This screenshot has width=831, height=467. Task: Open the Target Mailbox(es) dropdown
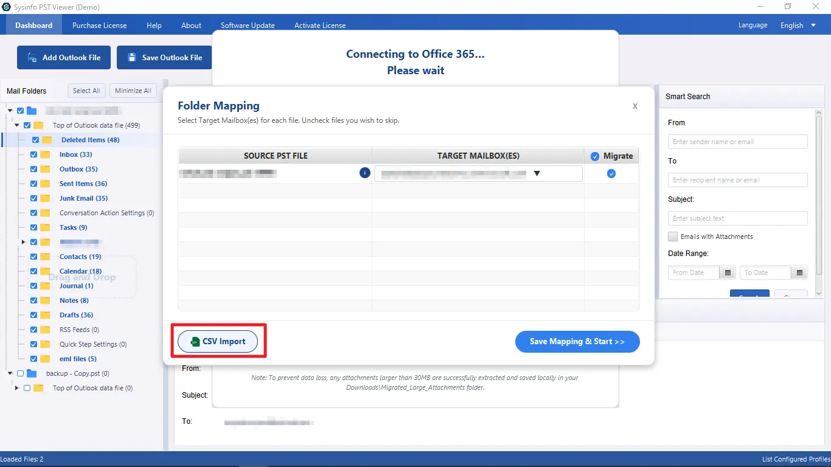click(478, 173)
